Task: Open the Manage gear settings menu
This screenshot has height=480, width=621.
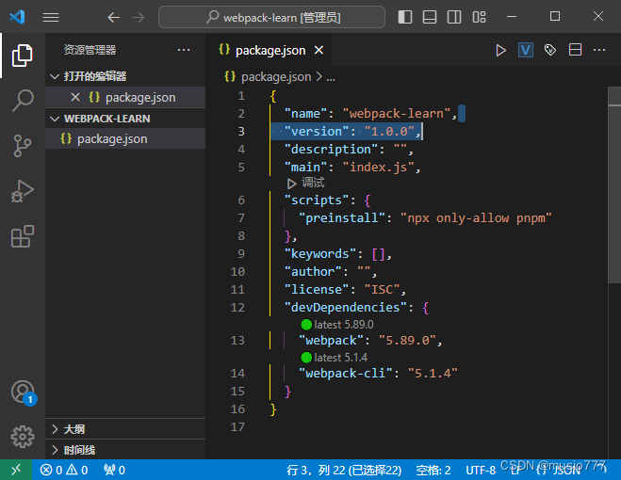Action: pos(23,437)
